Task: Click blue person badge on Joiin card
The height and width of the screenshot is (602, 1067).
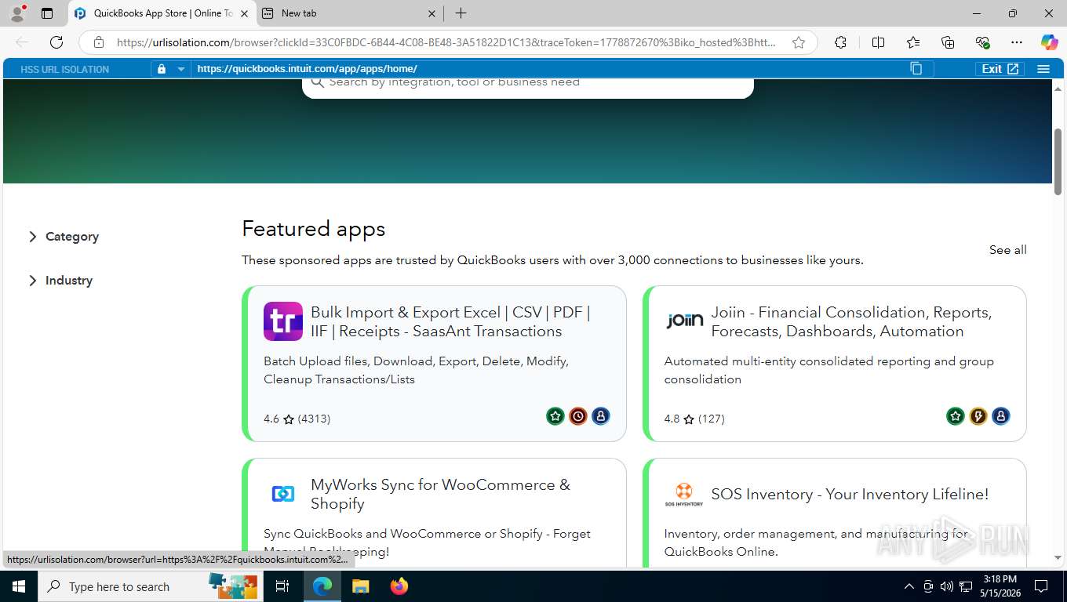Action: click(1001, 416)
